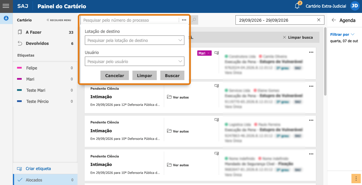Open the JD user avatar menu

tap(355, 6)
